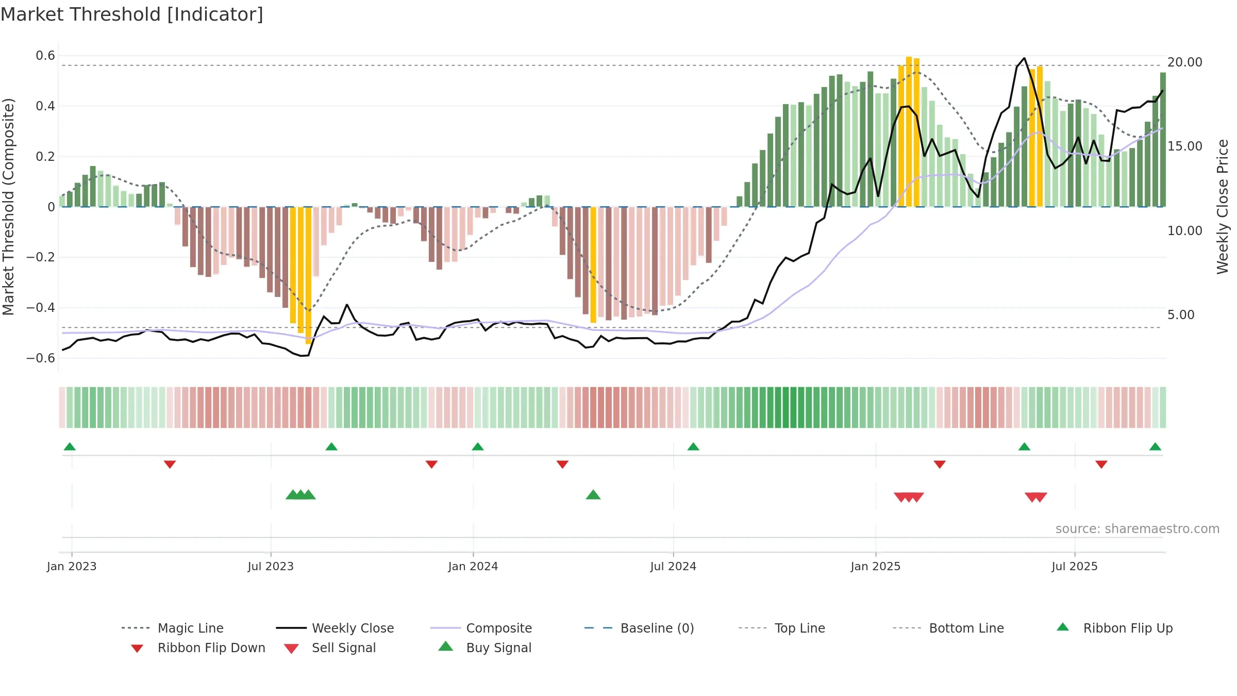Toggle the Sell Signal legend entry
The image size is (1237, 696).
coord(330,648)
